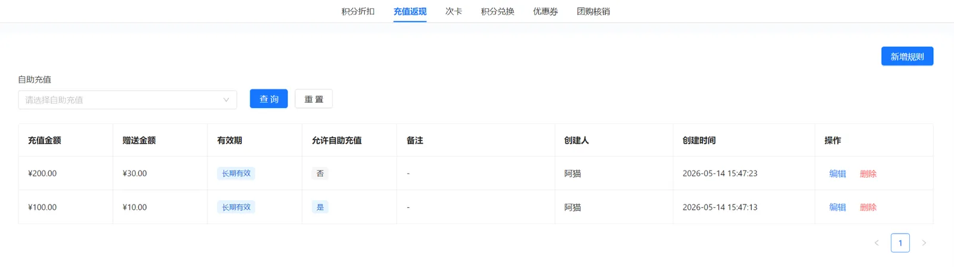Click the 长期有效 tag in the ¥200.00 row

click(x=236, y=173)
